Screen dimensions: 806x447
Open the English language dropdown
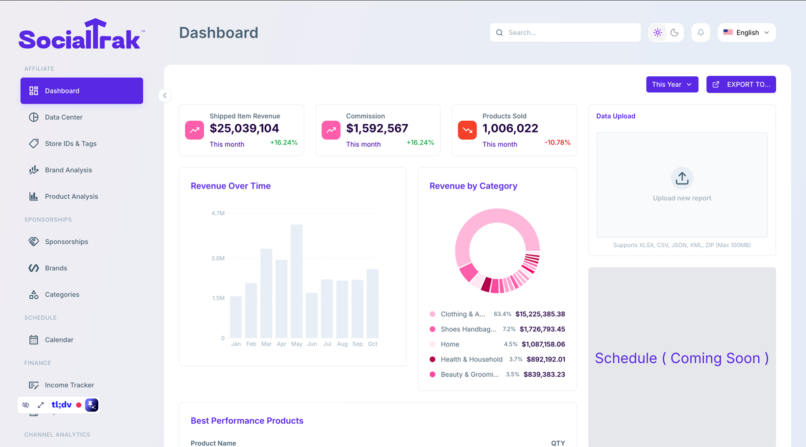click(x=747, y=32)
